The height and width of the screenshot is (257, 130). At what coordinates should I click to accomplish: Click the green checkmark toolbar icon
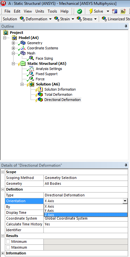point(79,11)
